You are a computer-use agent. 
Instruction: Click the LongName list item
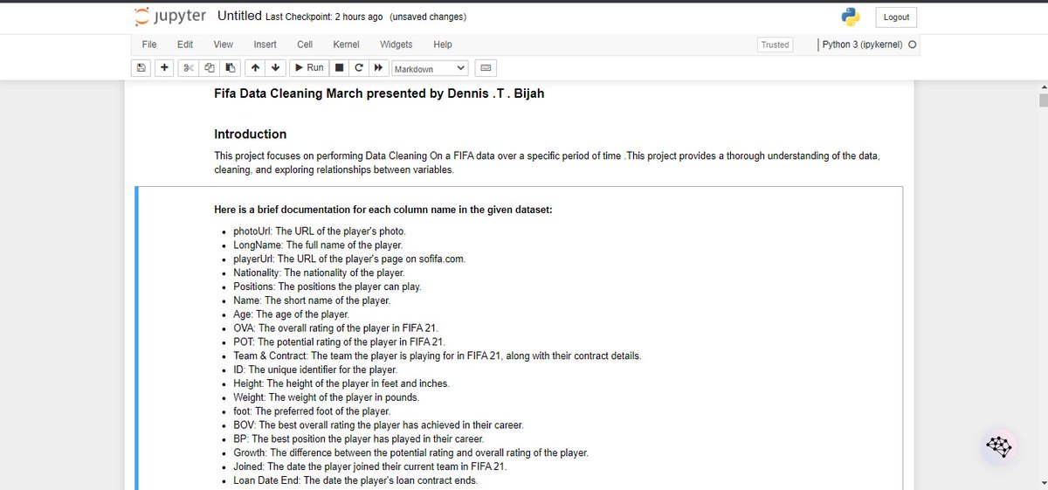click(x=318, y=245)
